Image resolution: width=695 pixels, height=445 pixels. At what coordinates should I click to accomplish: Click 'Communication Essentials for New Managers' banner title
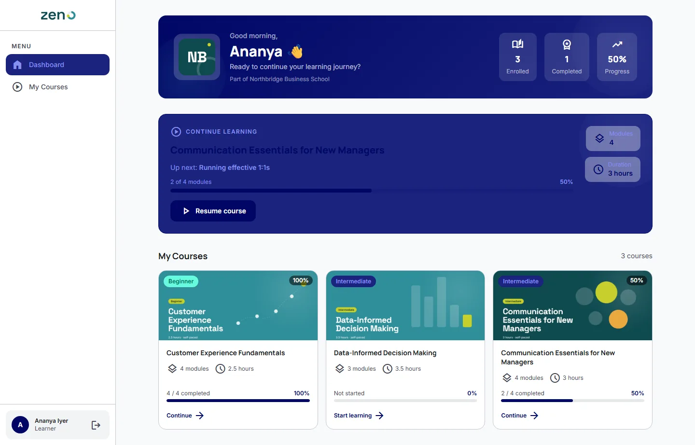pyautogui.click(x=278, y=150)
